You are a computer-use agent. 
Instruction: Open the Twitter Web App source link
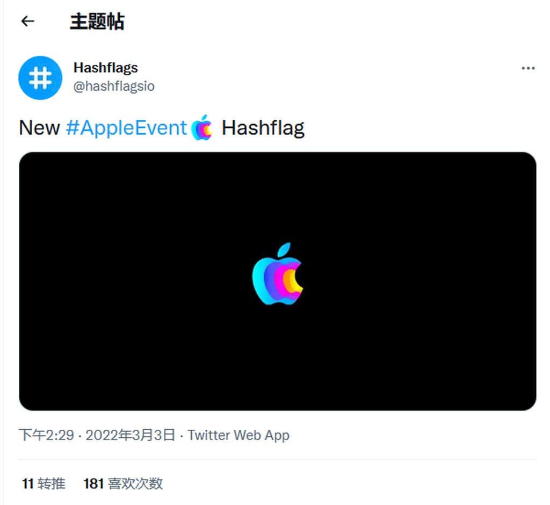coord(238,435)
